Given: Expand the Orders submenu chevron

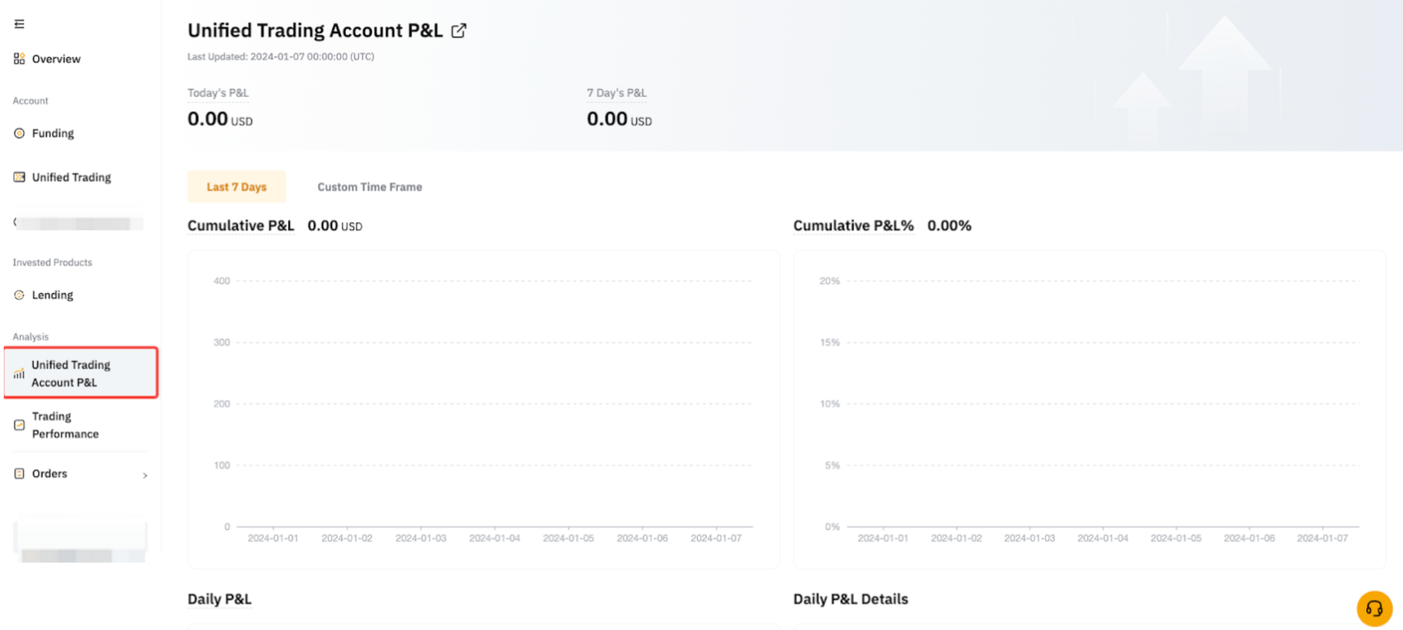Looking at the screenshot, I should click(x=145, y=475).
